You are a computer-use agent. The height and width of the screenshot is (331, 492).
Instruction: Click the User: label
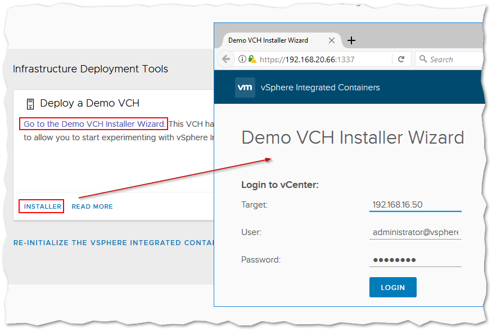(251, 232)
